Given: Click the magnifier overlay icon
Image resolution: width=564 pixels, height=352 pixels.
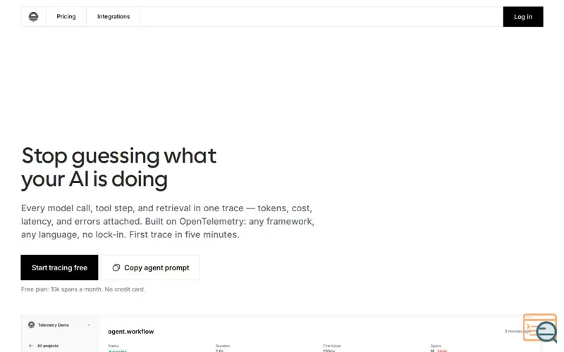Looking at the screenshot, I should click(x=546, y=332).
